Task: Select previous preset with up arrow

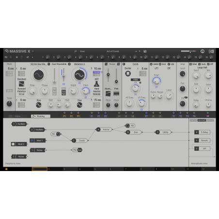Action: pos(136,51)
